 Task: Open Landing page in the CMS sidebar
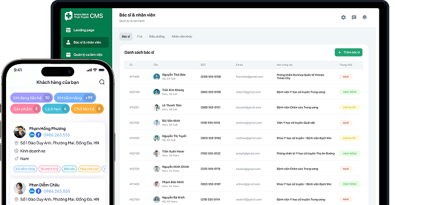86,30
